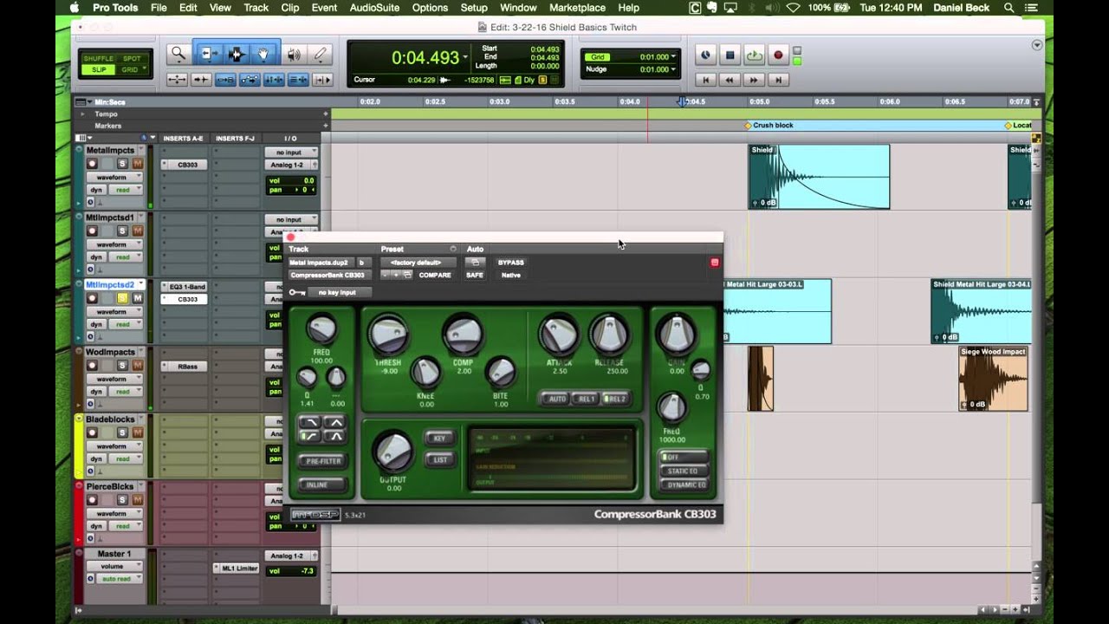1109x624 pixels.
Task: Open the main counter format dropdown
Action: pyautogui.click(x=464, y=57)
